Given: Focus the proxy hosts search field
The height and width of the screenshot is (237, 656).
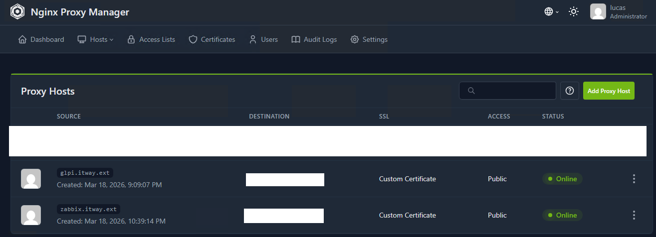Looking at the screenshot, I should tap(507, 91).
